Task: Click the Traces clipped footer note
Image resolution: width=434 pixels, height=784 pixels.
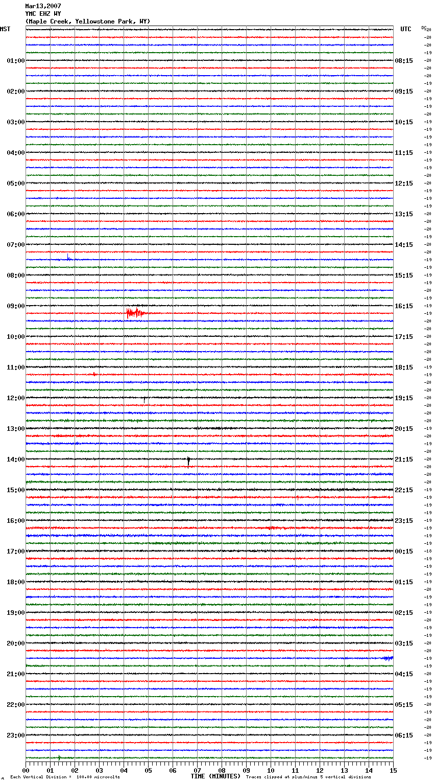Action: (308, 777)
